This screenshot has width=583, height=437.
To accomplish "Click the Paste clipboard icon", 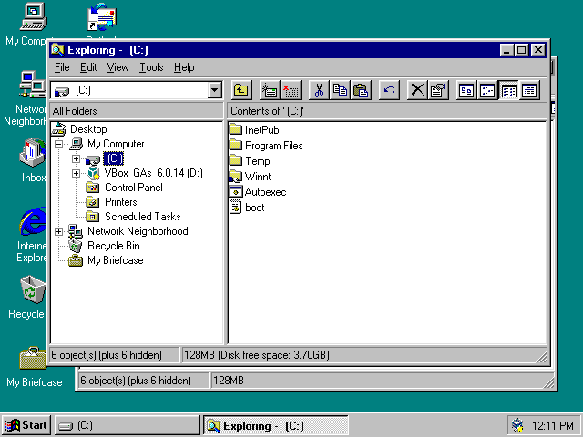I will [361, 90].
